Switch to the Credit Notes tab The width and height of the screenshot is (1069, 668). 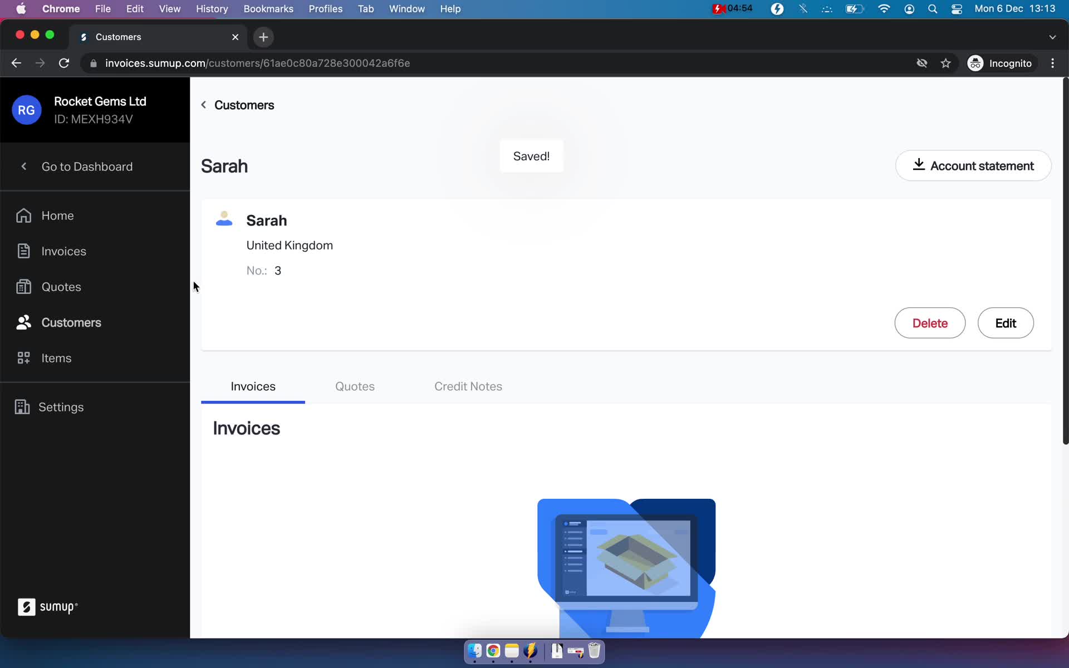click(469, 386)
